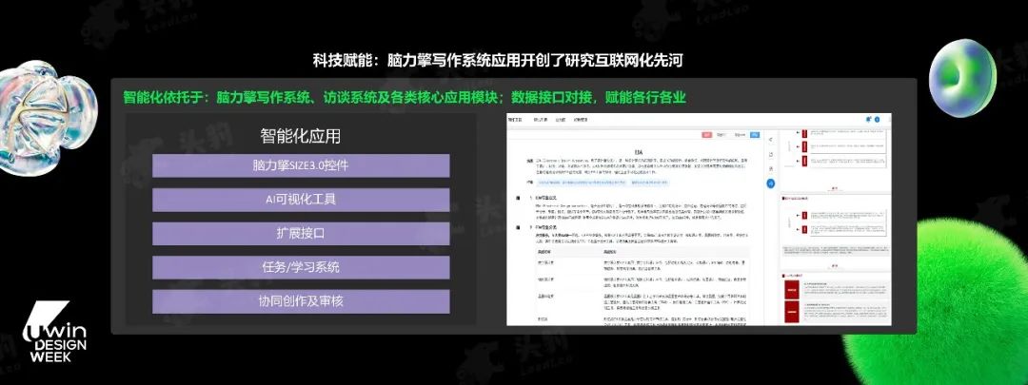Click the 协同创作及审核 purple bar

pos(301,301)
